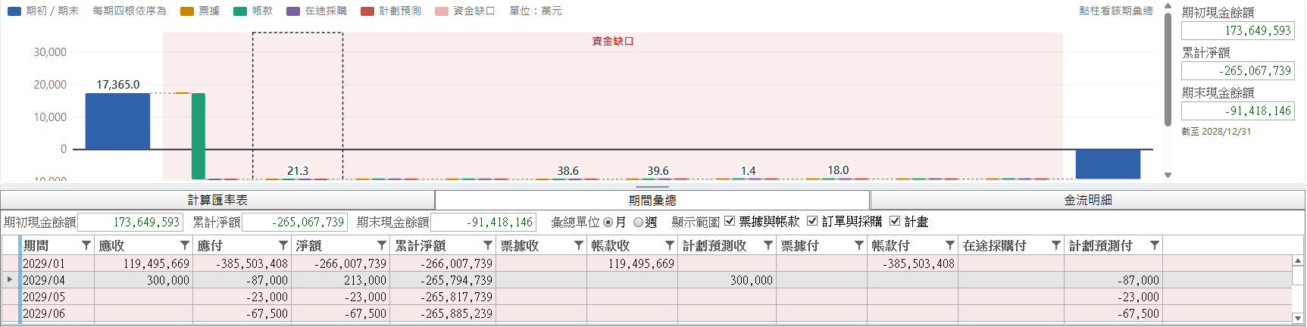Screen dimensions: 1307x327
Task: Click 期末現金餘額 field in side panel
Action: [x=1238, y=111]
